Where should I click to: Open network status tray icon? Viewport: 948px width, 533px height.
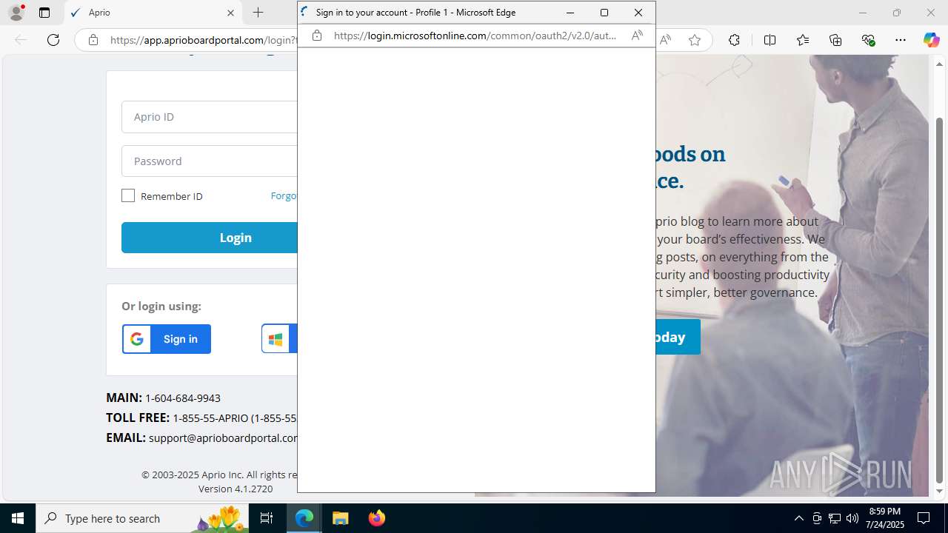(835, 518)
